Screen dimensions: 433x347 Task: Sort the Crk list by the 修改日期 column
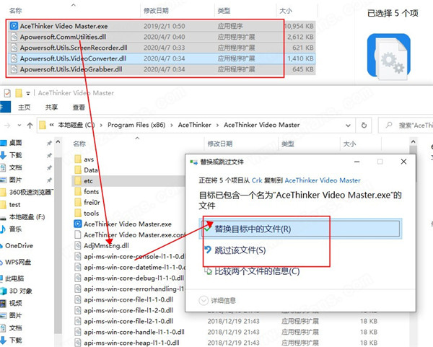tap(156, 11)
